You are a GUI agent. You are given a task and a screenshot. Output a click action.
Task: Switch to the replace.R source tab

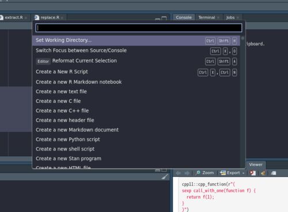(x=50, y=17)
